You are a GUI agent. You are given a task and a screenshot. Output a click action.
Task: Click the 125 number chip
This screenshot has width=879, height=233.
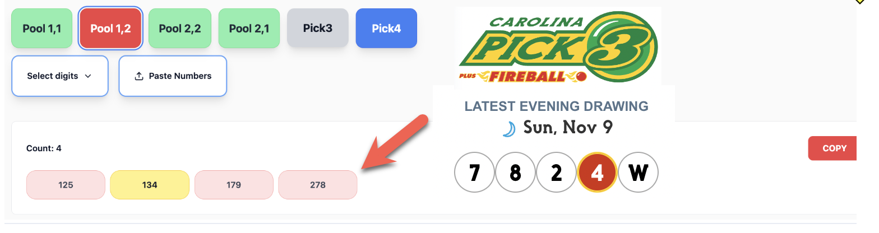pyautogui.click(x=66, y=185)
